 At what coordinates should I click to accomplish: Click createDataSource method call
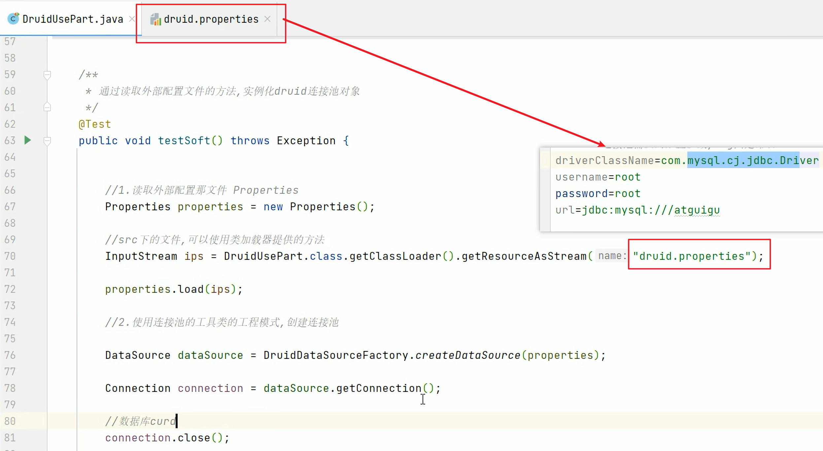(468, 355)
